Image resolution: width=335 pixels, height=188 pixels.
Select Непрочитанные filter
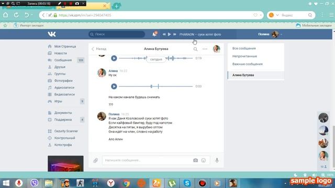244,56
